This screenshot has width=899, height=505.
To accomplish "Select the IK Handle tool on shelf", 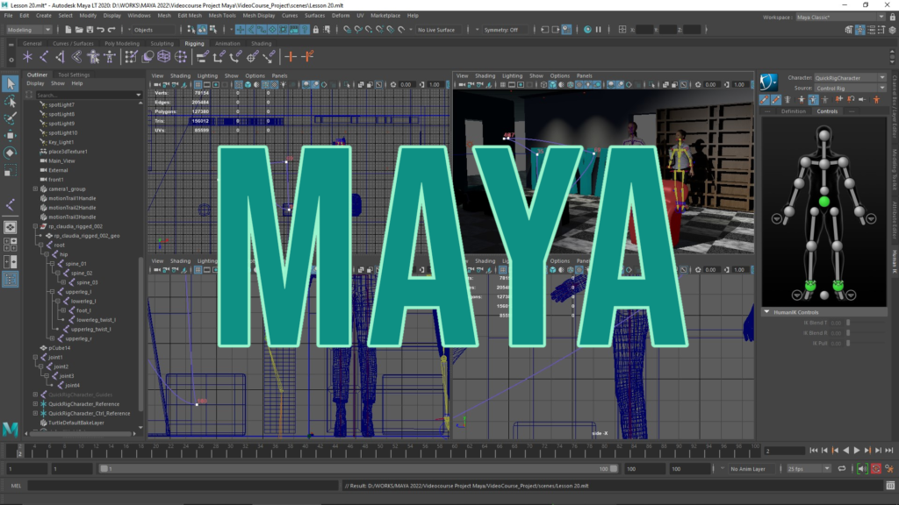I will click(61, 57).
